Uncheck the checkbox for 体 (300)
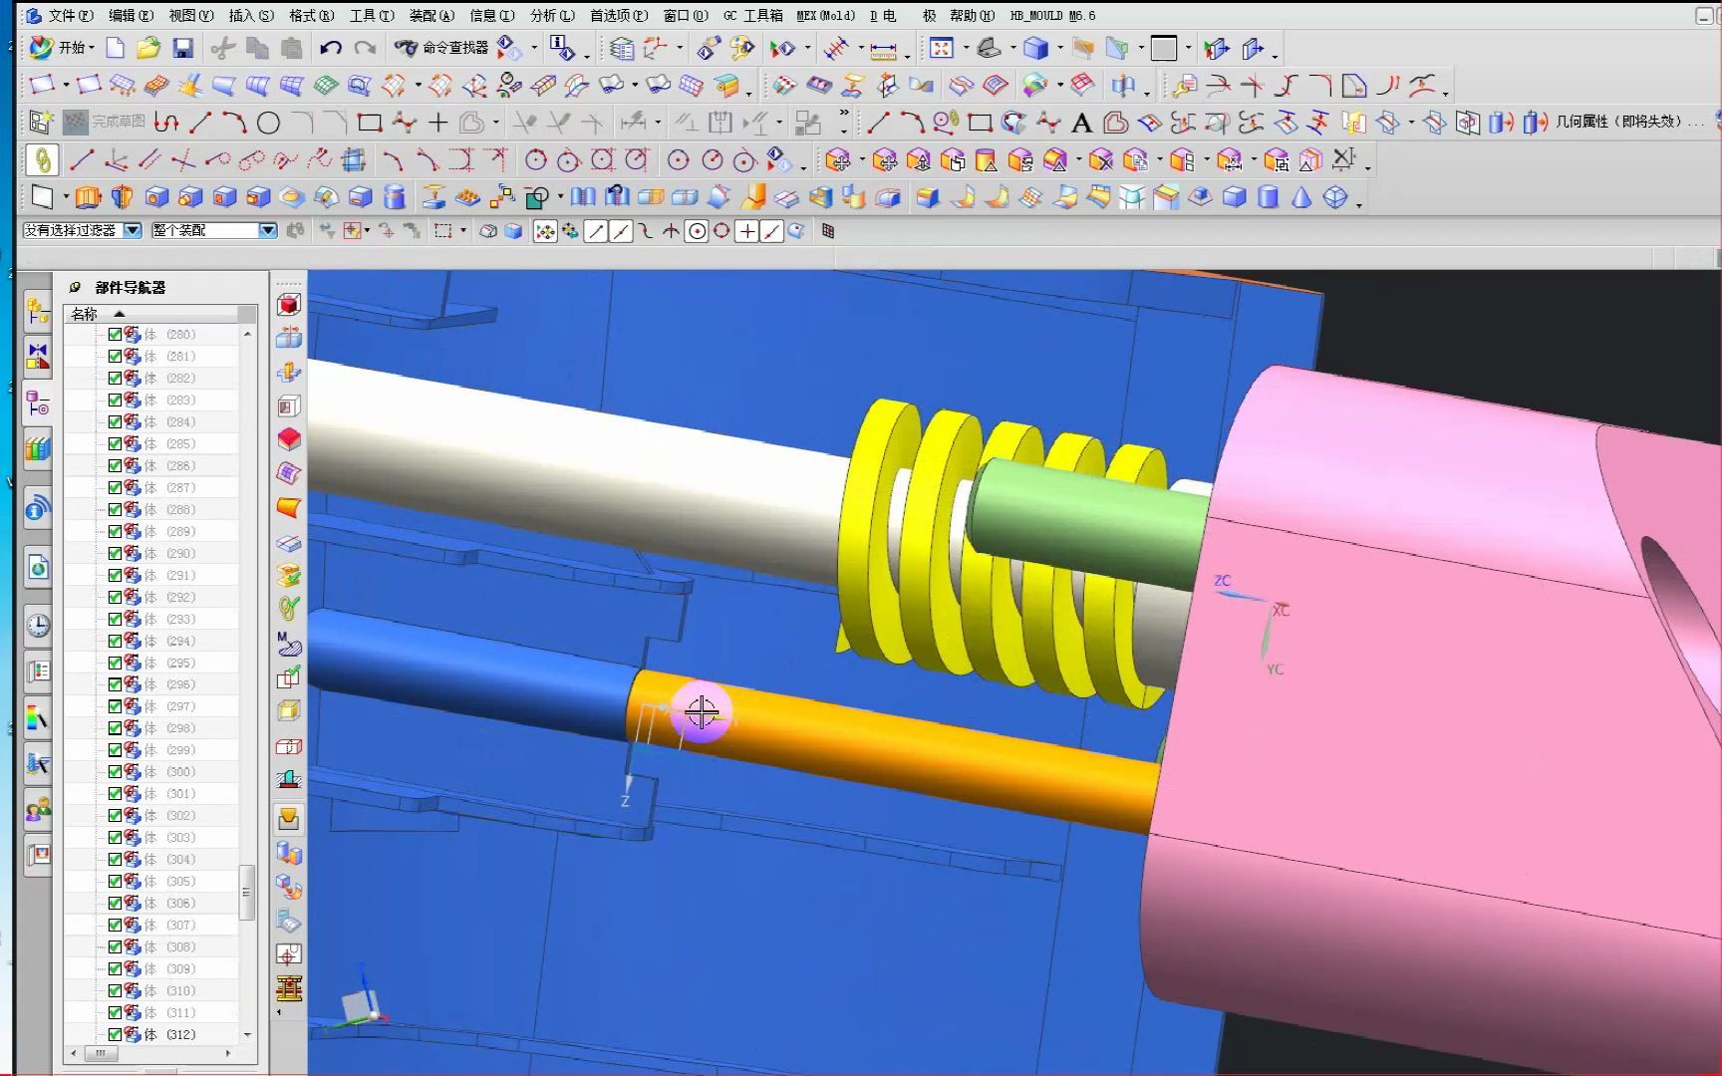This screenshot has width=1722, height=1076. tap(115, 772)
